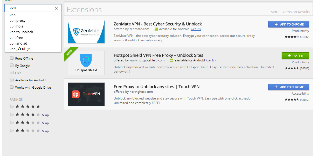Enable the Runs Offline checkbox
This screenshot has width=325, height=156.
tap(12, 58)
